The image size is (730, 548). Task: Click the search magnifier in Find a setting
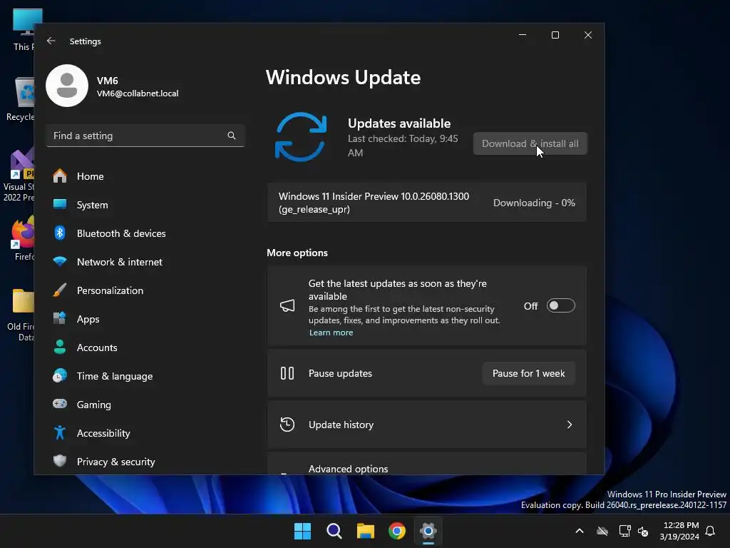pyautogui.click(x=232, y=136)
